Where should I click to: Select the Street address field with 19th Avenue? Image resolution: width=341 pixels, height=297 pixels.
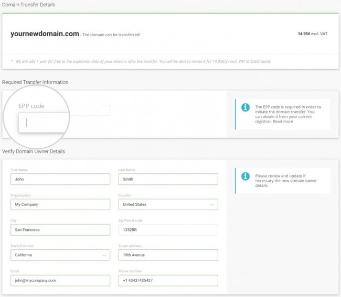(168, 255)
